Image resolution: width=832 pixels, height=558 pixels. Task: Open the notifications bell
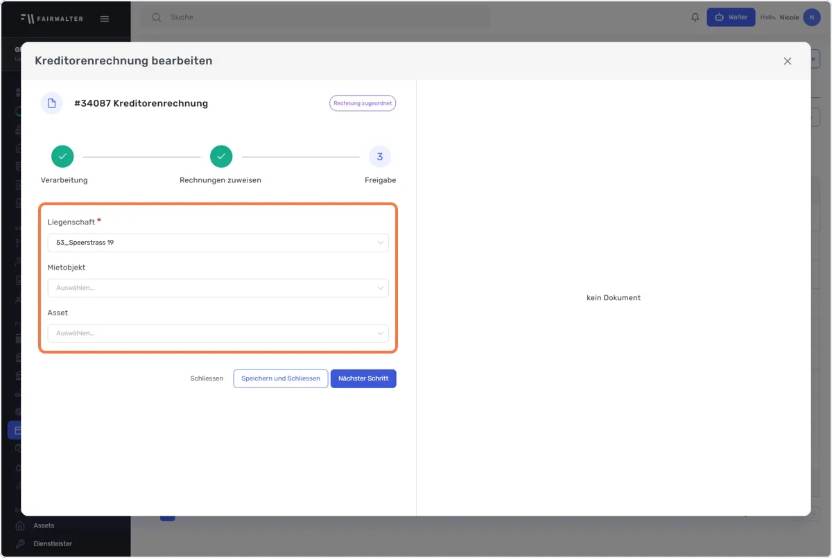pyautogui.click(x=695, y=17)
